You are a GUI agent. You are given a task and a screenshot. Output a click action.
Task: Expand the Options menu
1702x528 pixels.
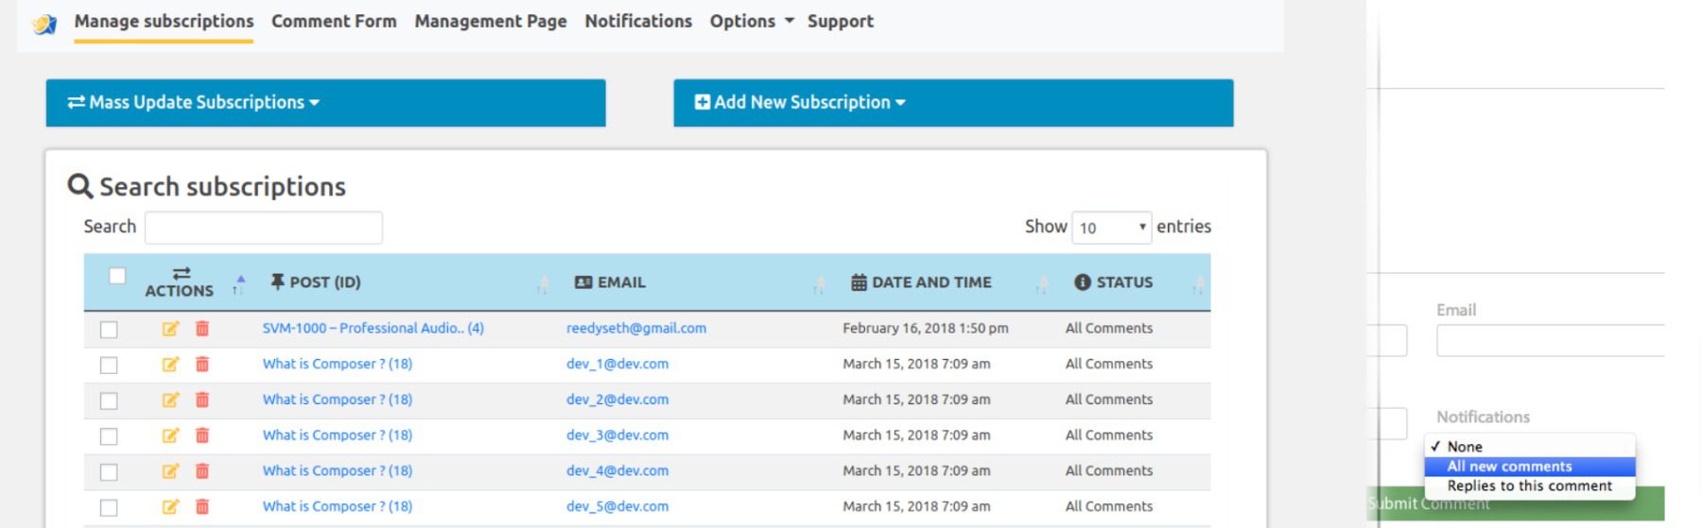[752, 21]
